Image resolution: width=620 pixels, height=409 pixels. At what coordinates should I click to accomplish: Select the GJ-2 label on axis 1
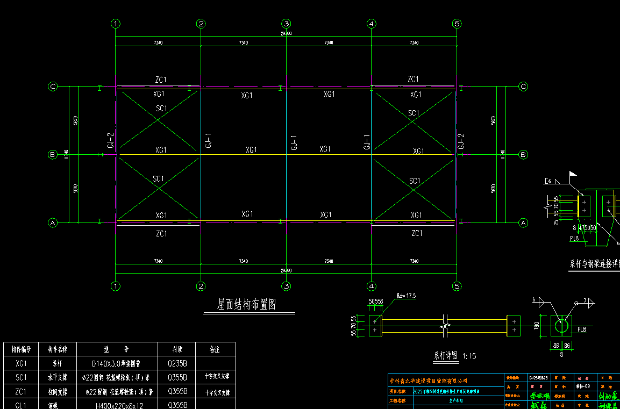[x=111, y=140]
